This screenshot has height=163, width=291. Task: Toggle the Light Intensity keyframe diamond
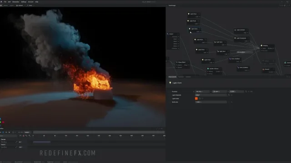[x=231, y=95]
